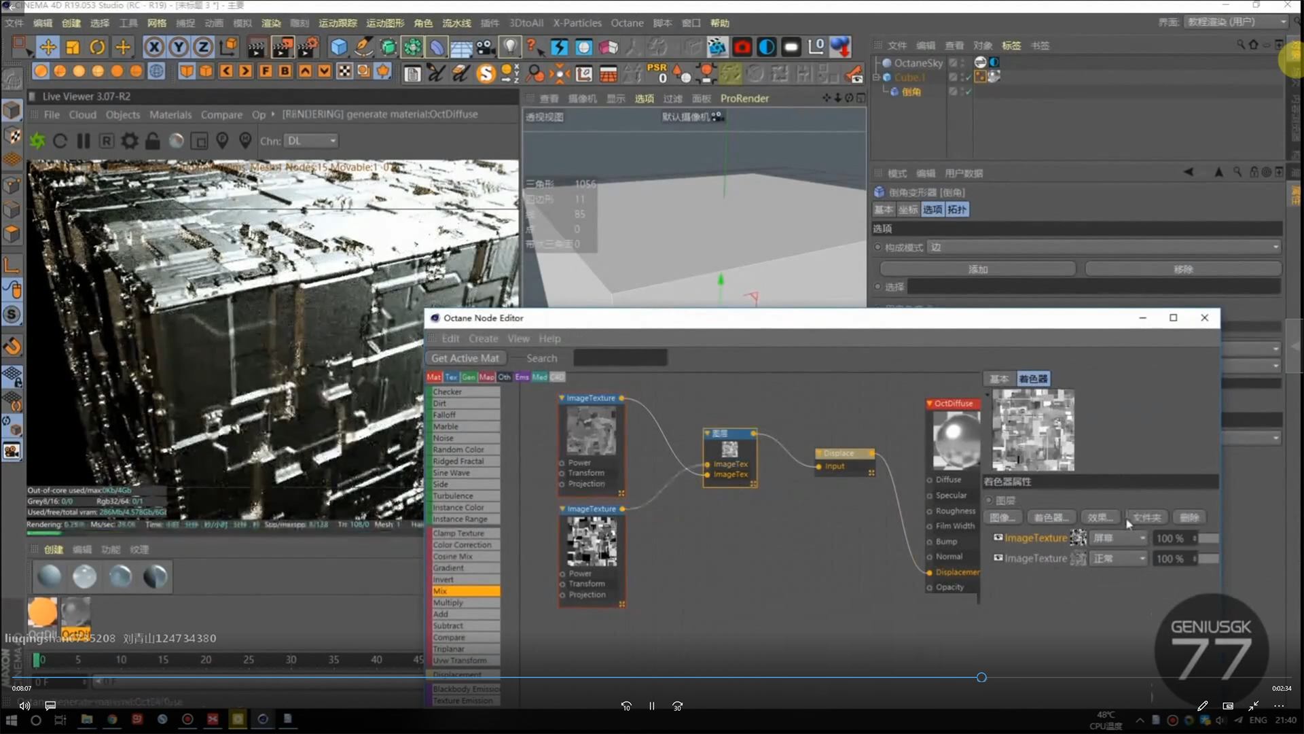Collapse the OctDiffuse node triangle
Screen dimensions: 1304x734
(x=929, y=404)
